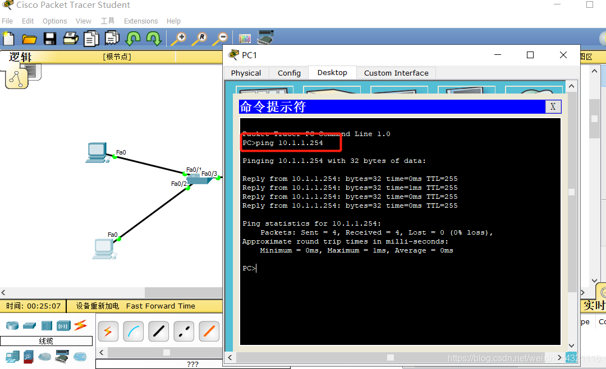Select the WAN Emulation cloud icon
The height and width of the screenshot is (369, 606).
tap(44, 357)
